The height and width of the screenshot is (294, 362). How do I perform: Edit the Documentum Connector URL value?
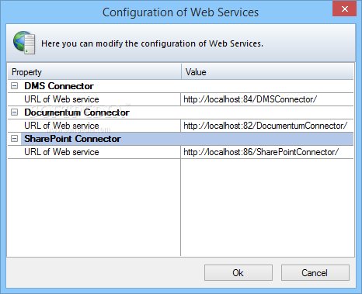click(x=267, y=126)
